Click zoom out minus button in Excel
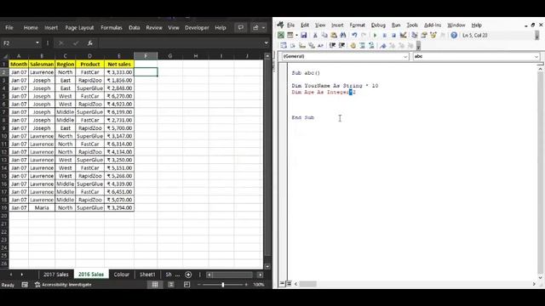Image resolution: width=545 pixels, height=306 pixels. pos(199,285)
